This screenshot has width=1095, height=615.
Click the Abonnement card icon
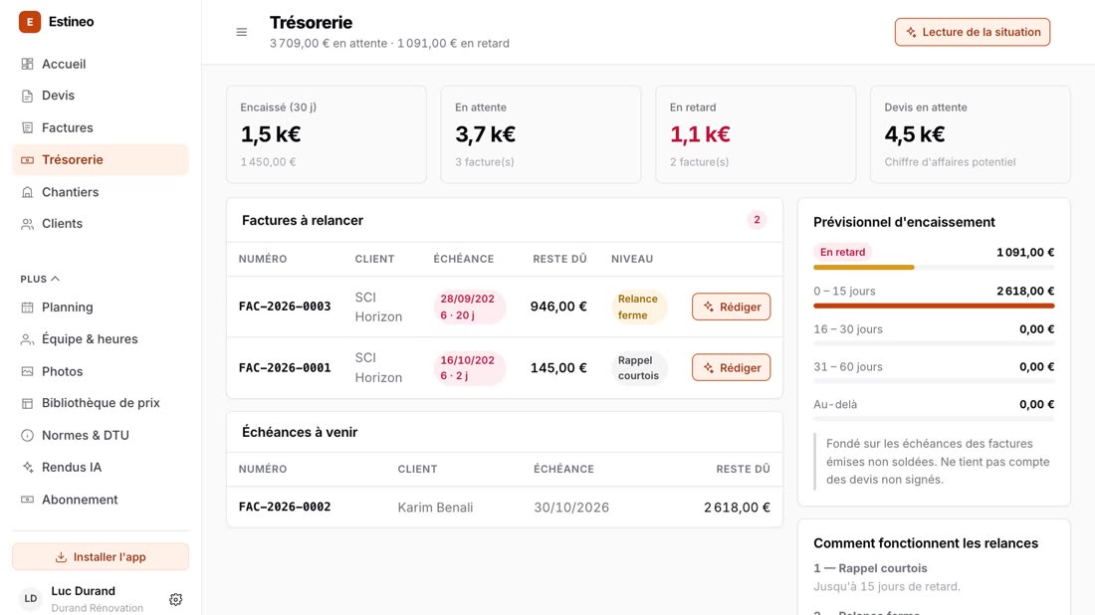[27, 500]
